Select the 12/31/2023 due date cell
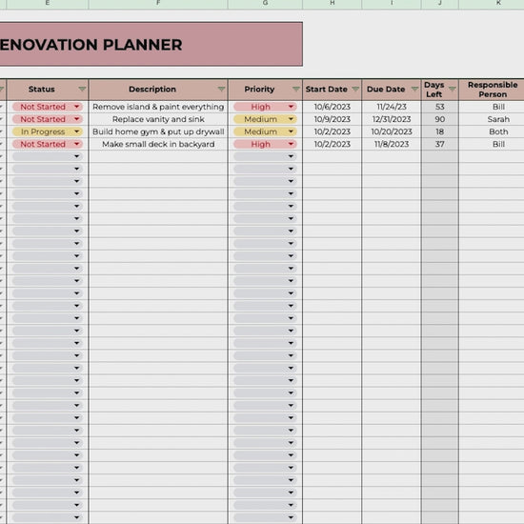524x524 pixels. pos(392,119)
